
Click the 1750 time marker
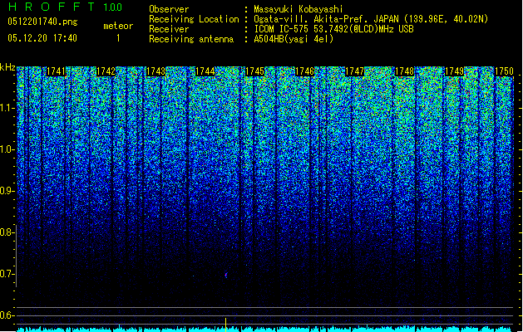(504, 71)
